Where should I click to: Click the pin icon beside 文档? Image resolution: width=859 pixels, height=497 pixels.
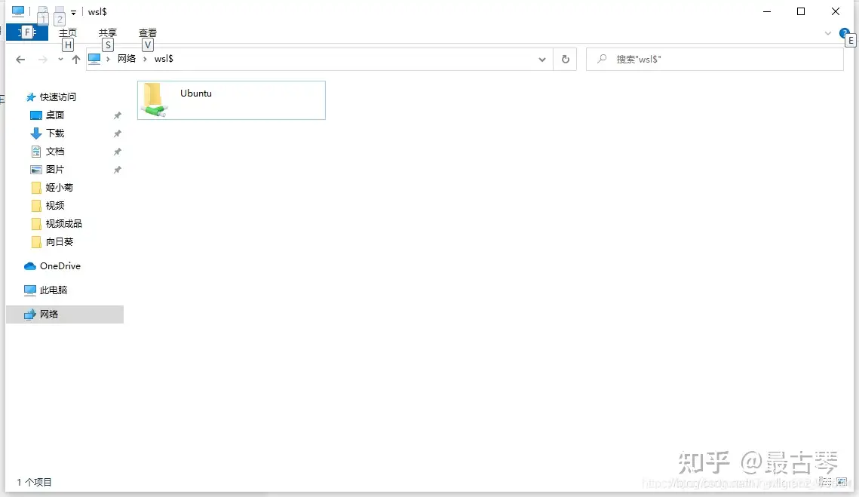tap(117, 152)
